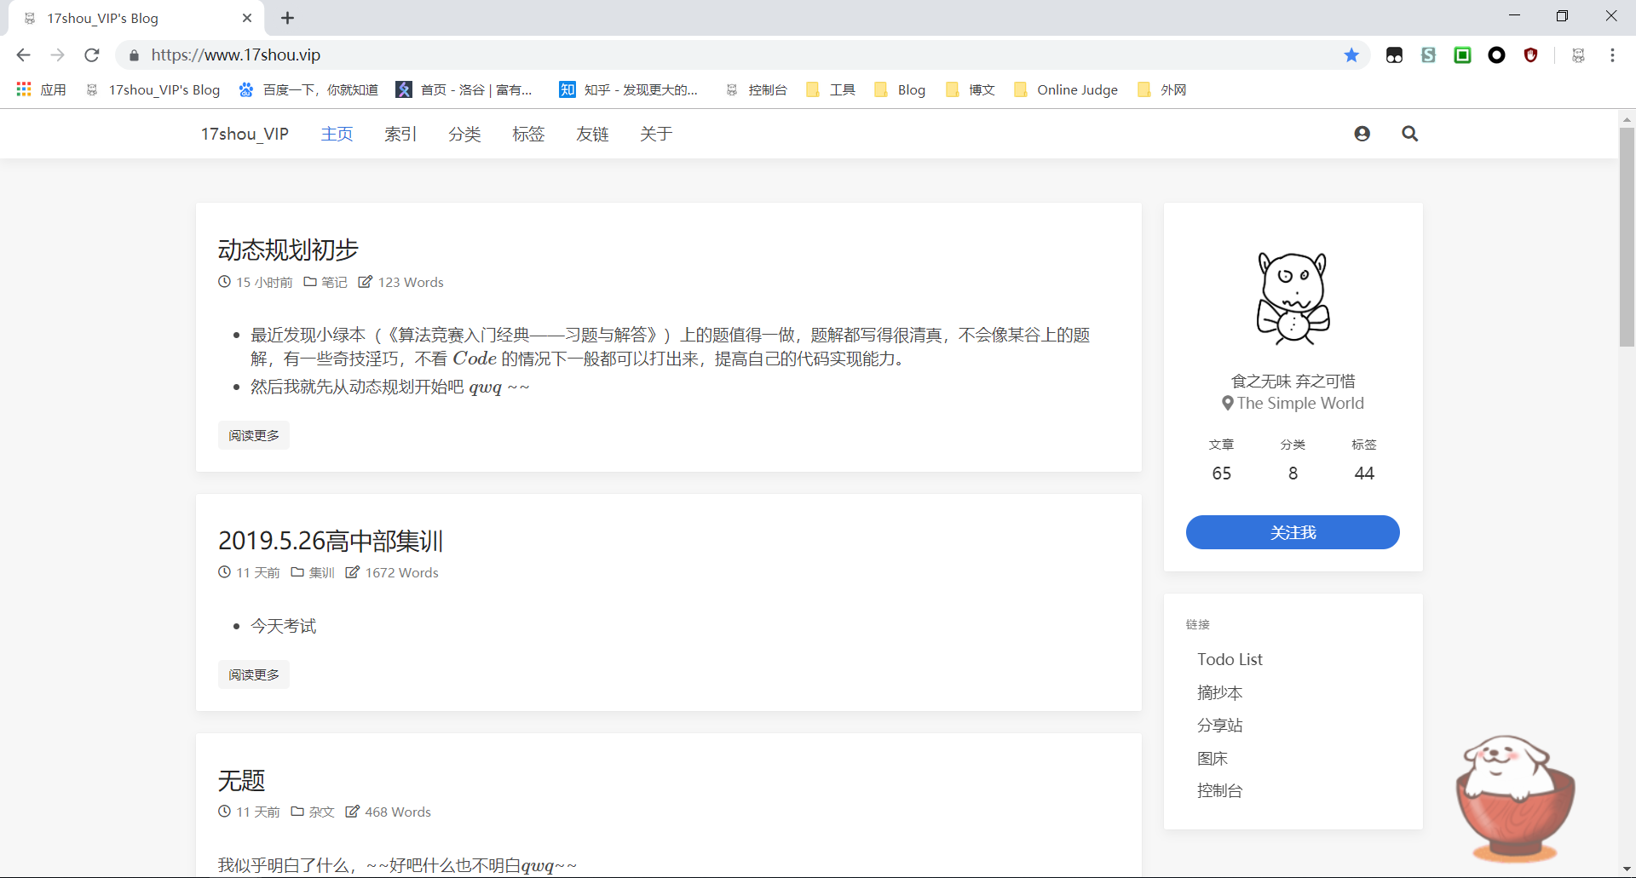Go back with the browser back arrow
The width and height of the screenshot is (1636, 878).
click(23, 55)
